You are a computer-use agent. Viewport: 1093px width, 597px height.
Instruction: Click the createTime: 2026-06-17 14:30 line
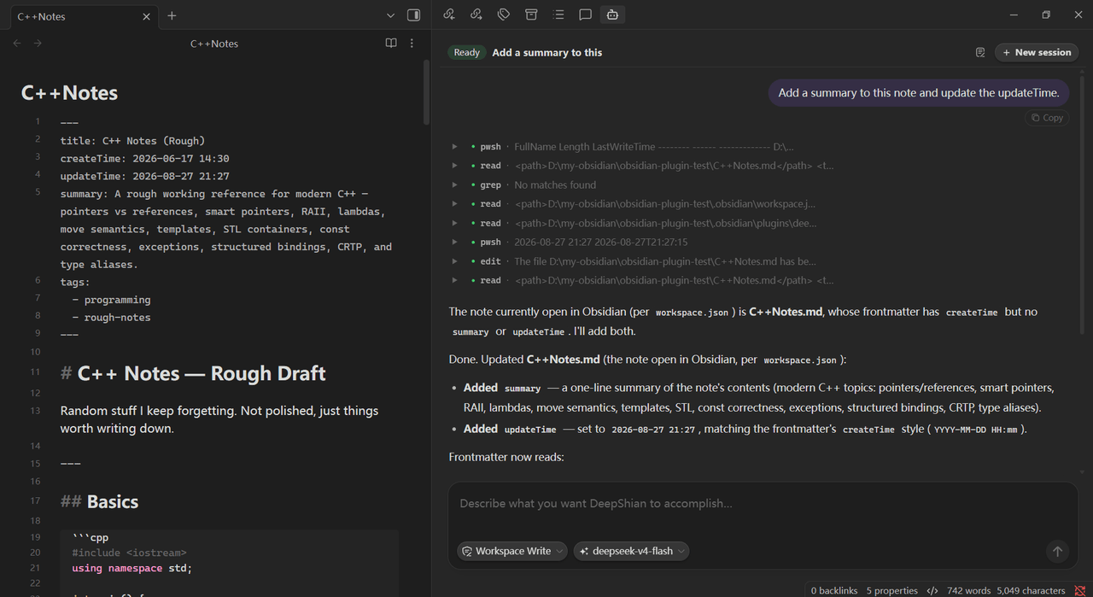coord(144,158)
